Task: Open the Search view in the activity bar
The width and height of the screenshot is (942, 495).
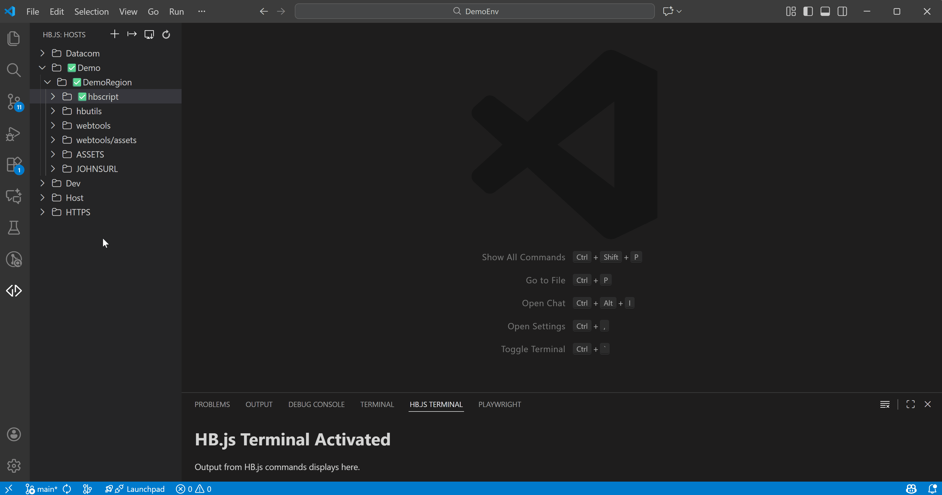Action: [13, 70]
